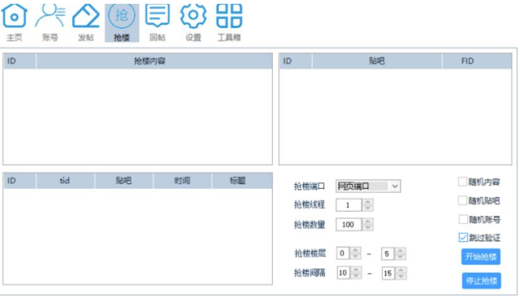
Task: Click the 抢楼间隔 minimum value field
Action: tap(343, 273)
